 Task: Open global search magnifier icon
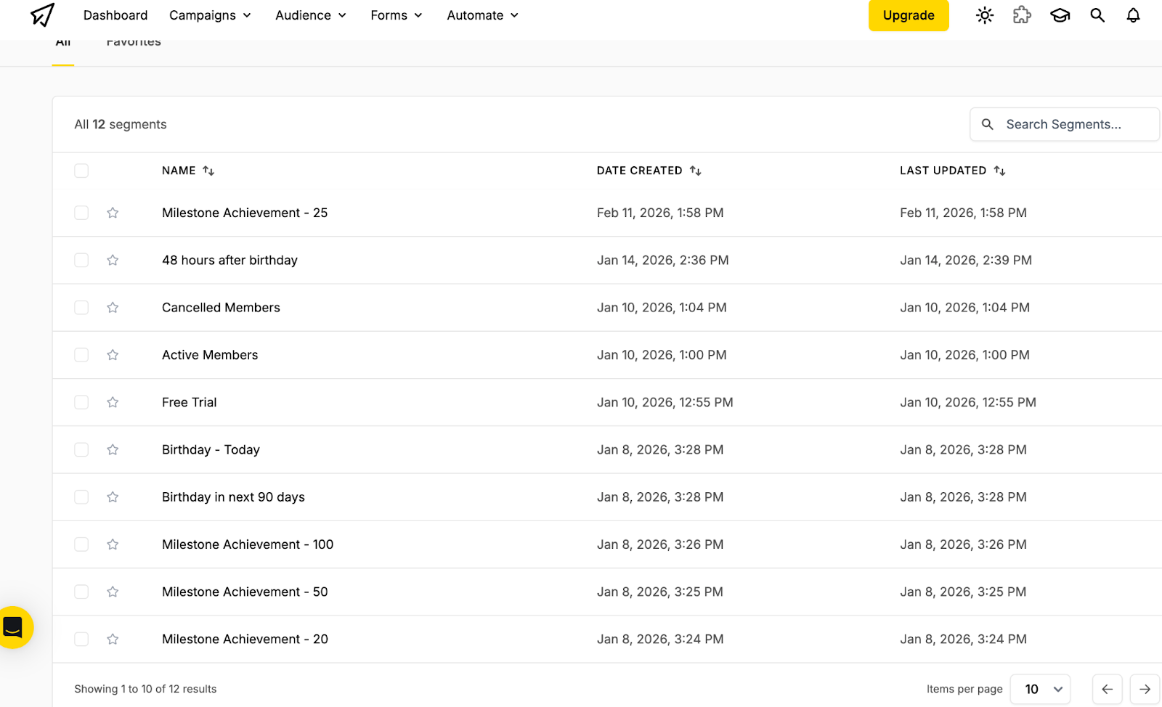pyautogui.click(x=1097, y=15)
